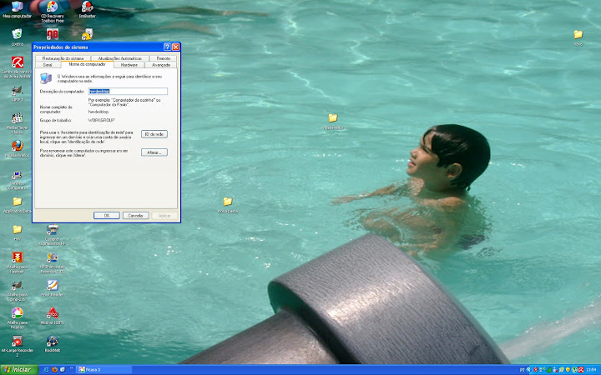The width and height of the screenshot is (601, 375).
Task: Expand the quick launch overflow chevron
Action: coord(71,368)
